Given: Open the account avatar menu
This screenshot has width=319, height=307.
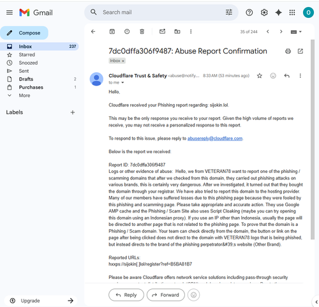Looking at the screenshot, I should pos(308,13).
